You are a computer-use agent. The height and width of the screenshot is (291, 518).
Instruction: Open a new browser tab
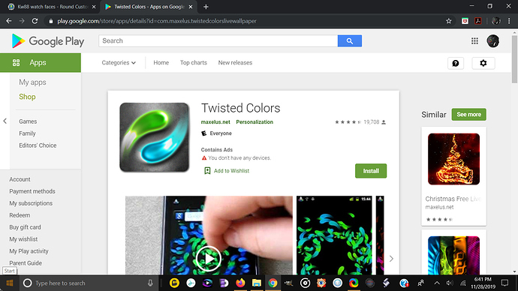click(x=206, y=7)
